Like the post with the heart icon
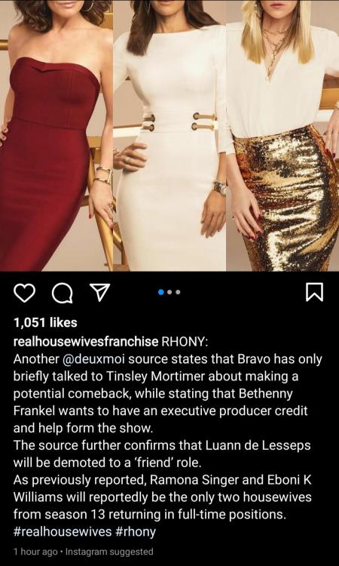 point(25,293)
